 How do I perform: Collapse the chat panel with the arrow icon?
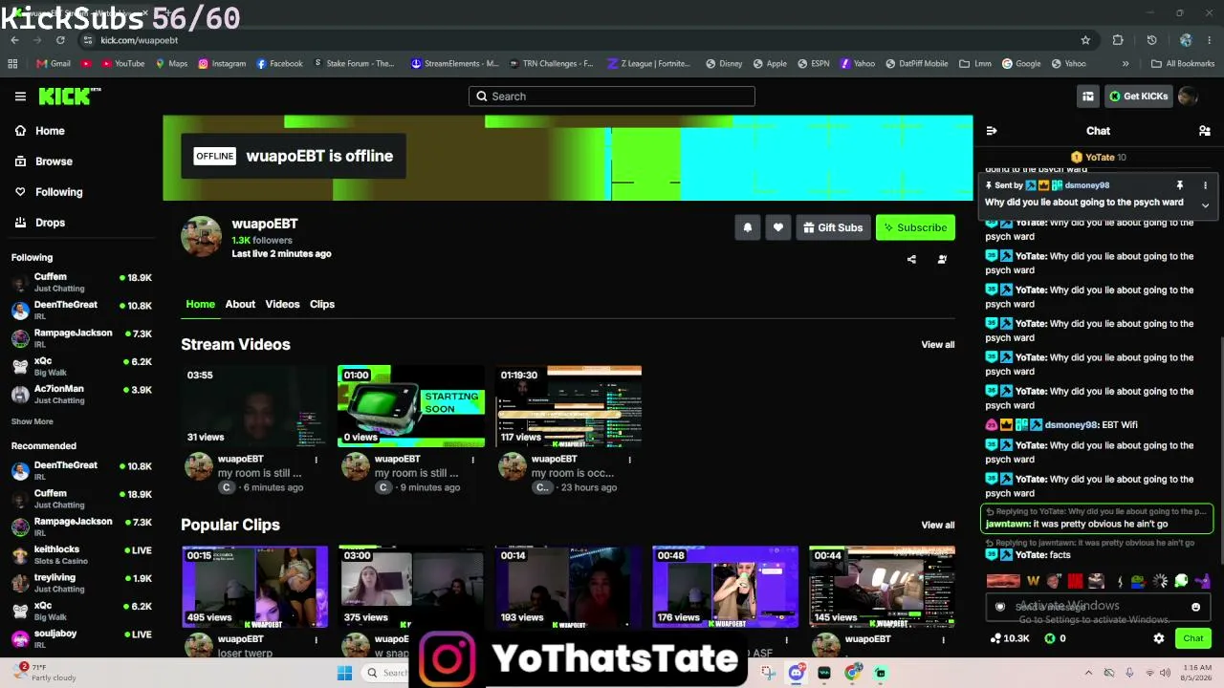(992, 131)
